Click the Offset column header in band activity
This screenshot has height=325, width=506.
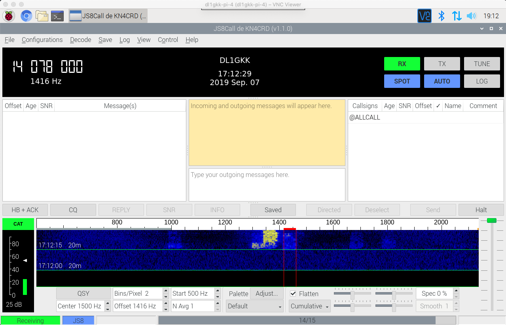(13, 106)
